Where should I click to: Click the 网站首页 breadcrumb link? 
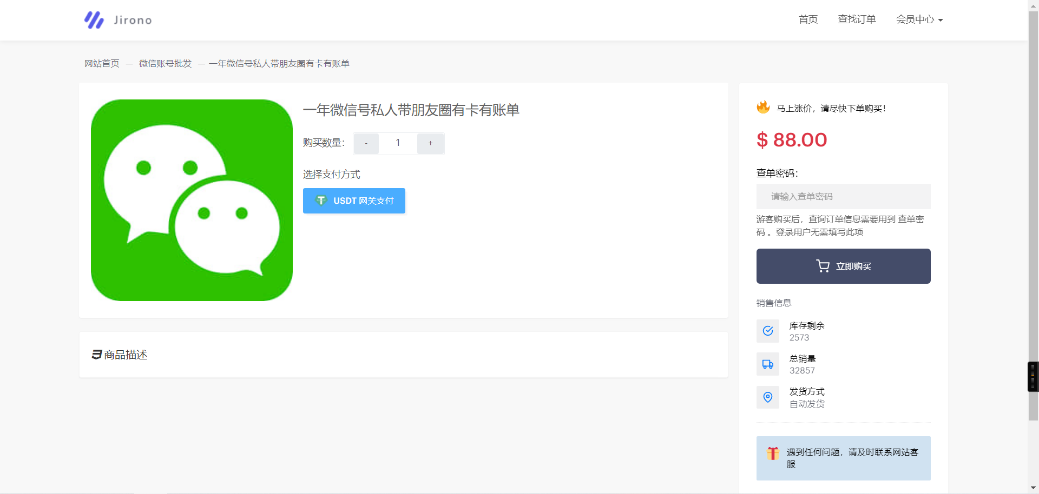click(x=102, y=63)
